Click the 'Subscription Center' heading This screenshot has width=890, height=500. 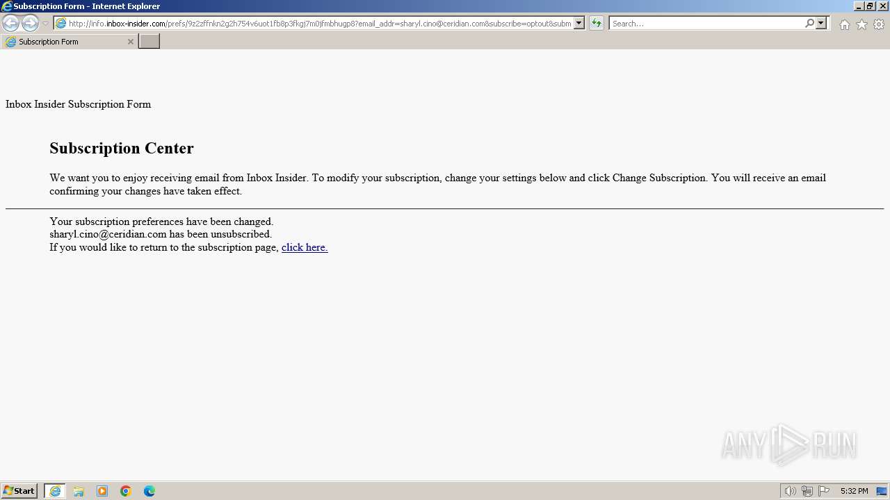click(x=122, y=148)
